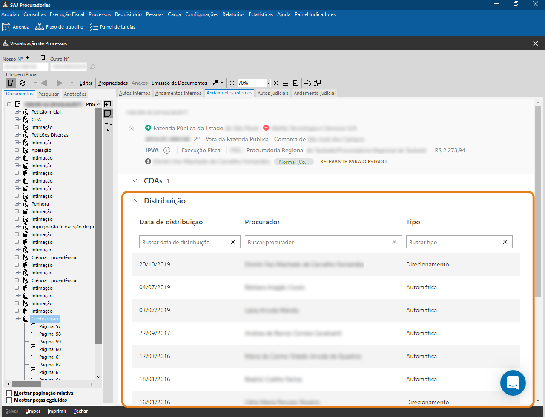The image size is (545, 417).
Task: Expand the Penhora tree node
Action: pyautogui.click(x=17, y=204)
